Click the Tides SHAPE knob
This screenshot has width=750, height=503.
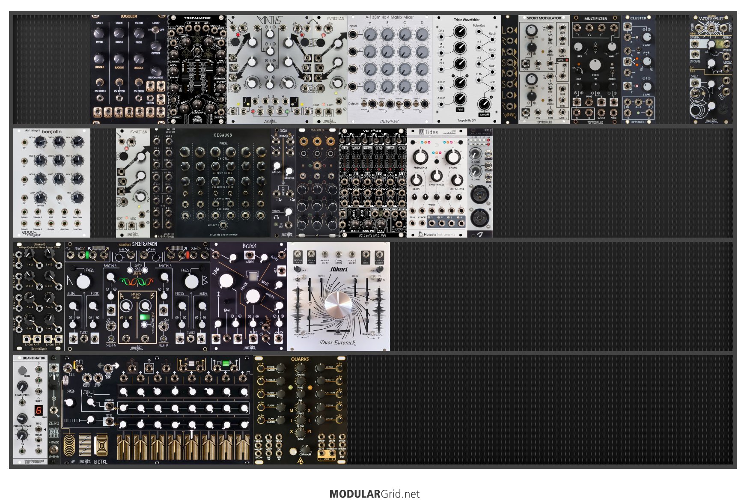click(453, 157)
